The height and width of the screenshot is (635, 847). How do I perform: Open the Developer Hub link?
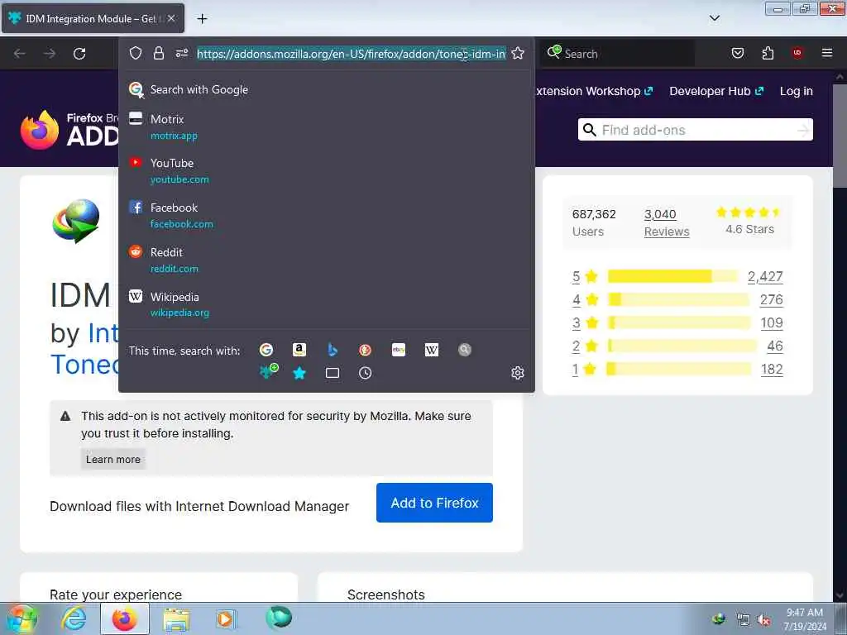coord(716,91)
